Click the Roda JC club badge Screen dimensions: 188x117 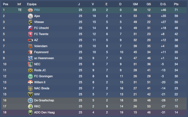tap(30, 70)
